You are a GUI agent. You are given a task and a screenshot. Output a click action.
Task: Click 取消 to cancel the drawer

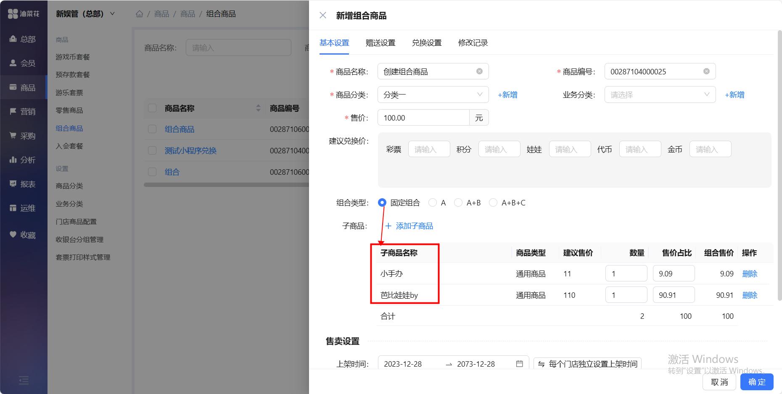[x=719, y=382]
